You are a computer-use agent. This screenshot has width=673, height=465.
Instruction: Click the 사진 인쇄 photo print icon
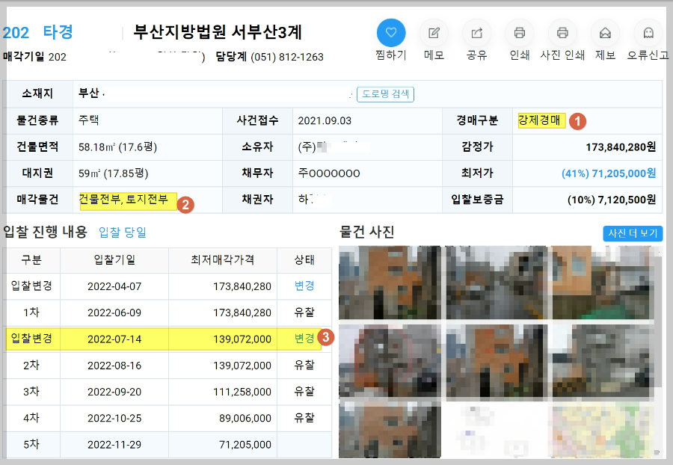[x=562, y=33]
